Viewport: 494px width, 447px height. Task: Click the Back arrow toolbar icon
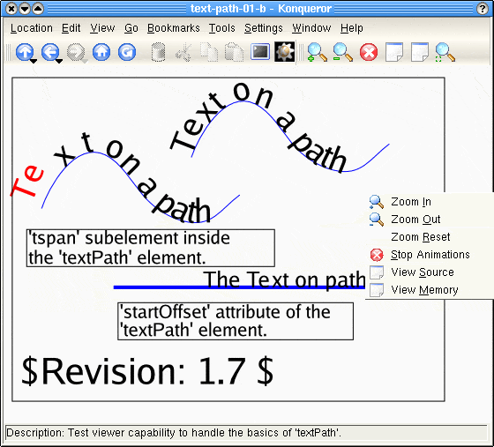tap(50, 52)
